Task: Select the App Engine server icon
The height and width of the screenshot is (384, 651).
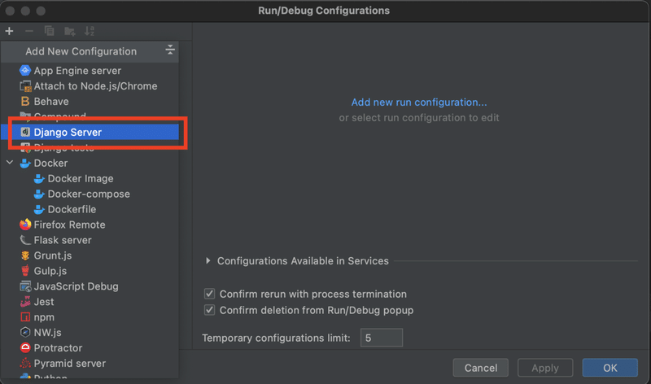Action: coord(25,71)
